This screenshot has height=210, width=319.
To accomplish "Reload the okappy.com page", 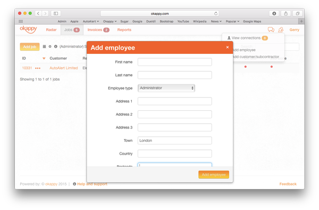I will pos(216,13).
